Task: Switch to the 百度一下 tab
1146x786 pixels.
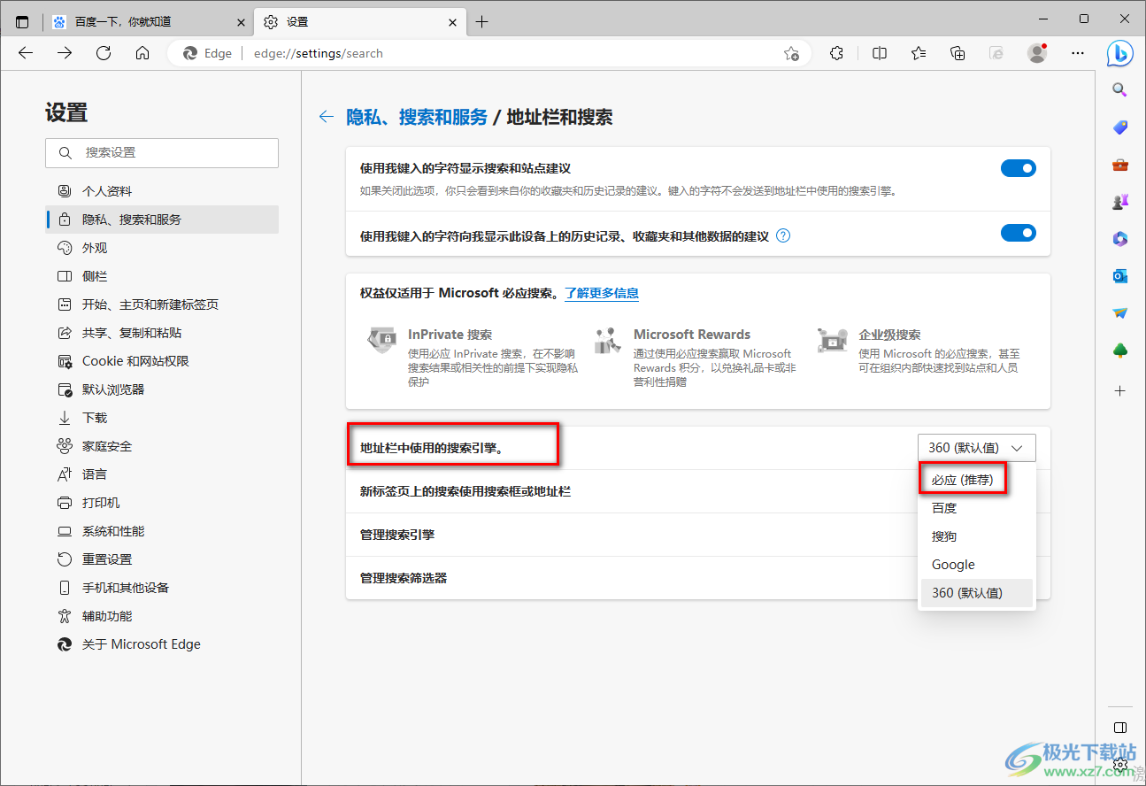Action: coord(147,22)
